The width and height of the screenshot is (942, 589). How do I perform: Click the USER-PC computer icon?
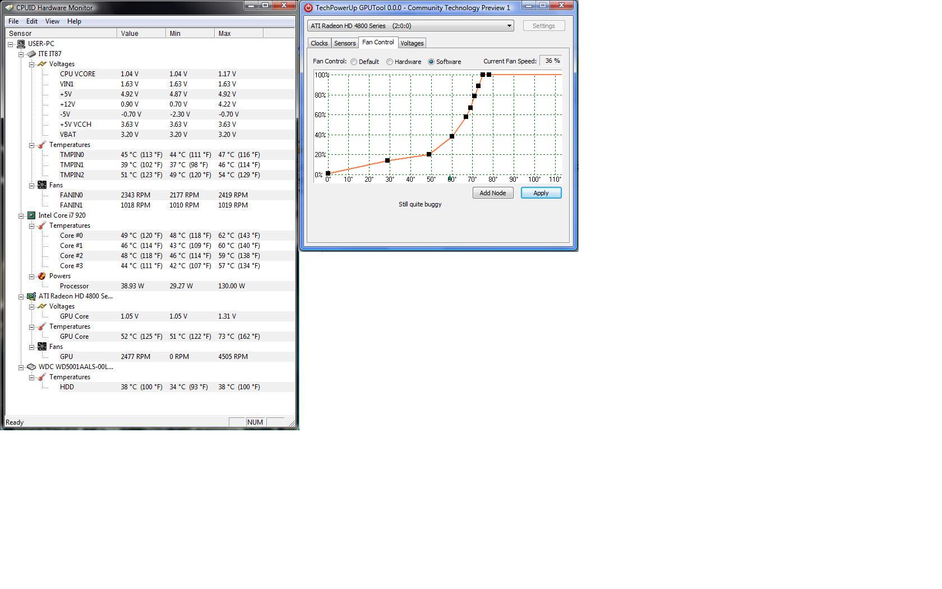click(x=21, y=44)
